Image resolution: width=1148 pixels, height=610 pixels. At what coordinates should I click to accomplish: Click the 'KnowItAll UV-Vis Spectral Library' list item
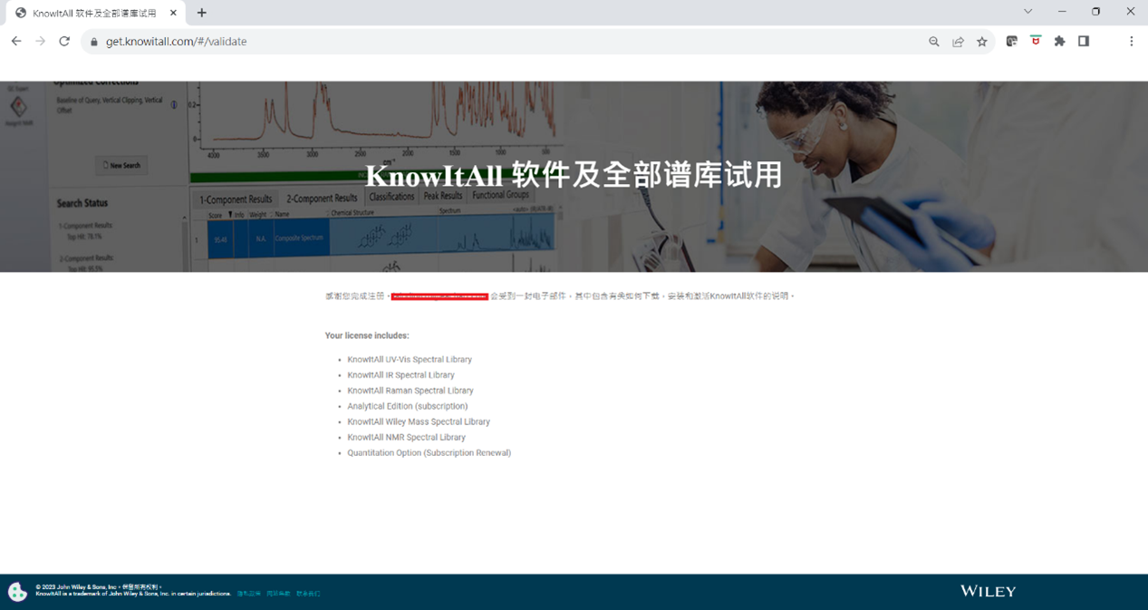(410, 360)
